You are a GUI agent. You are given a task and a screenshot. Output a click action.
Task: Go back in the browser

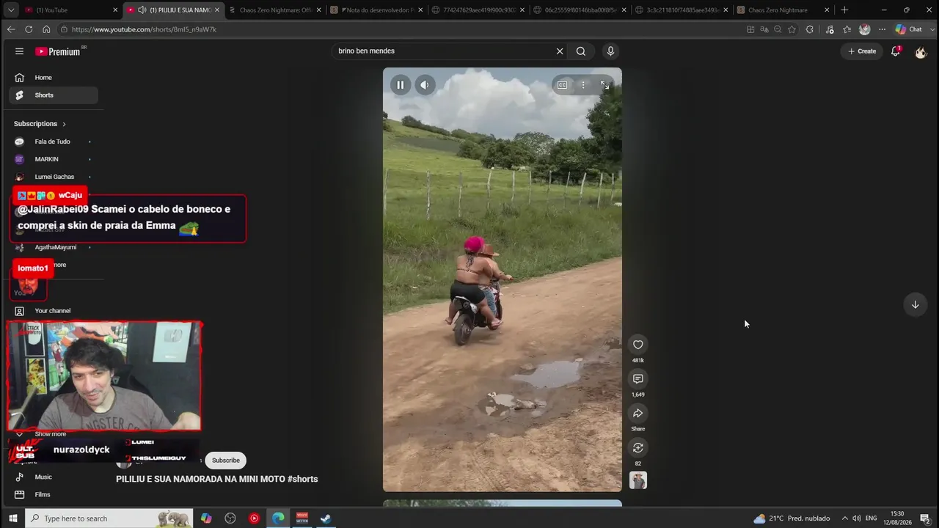11,29
